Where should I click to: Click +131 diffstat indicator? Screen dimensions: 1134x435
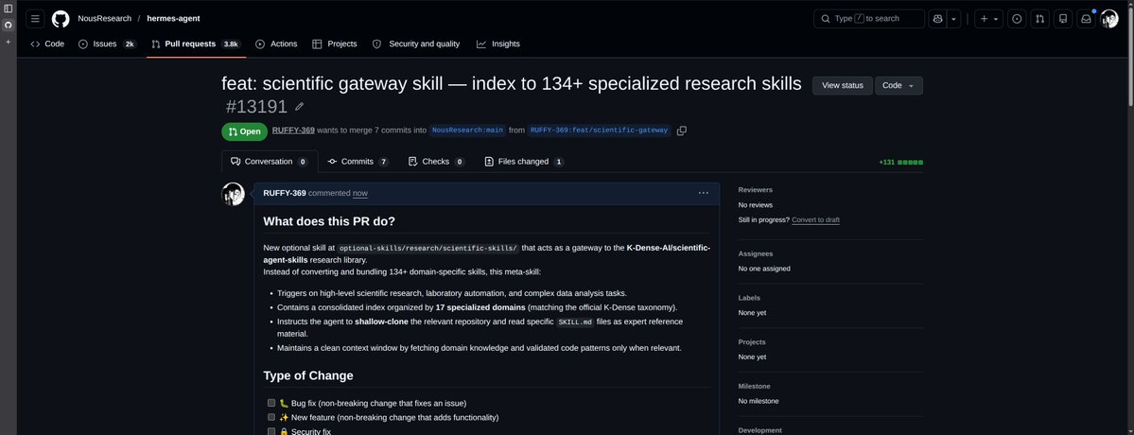(x=900, y=163)
